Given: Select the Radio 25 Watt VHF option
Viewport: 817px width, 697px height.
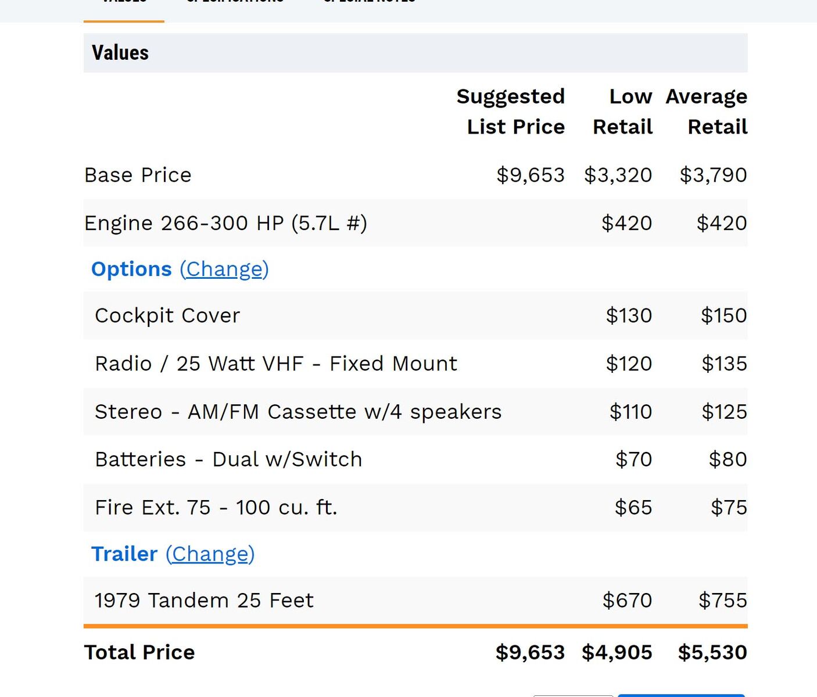Looking at the screenshot, I should click(x=276, y=364).
